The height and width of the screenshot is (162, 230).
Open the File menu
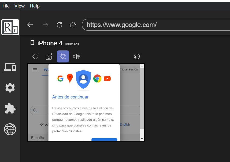[6, 6]
